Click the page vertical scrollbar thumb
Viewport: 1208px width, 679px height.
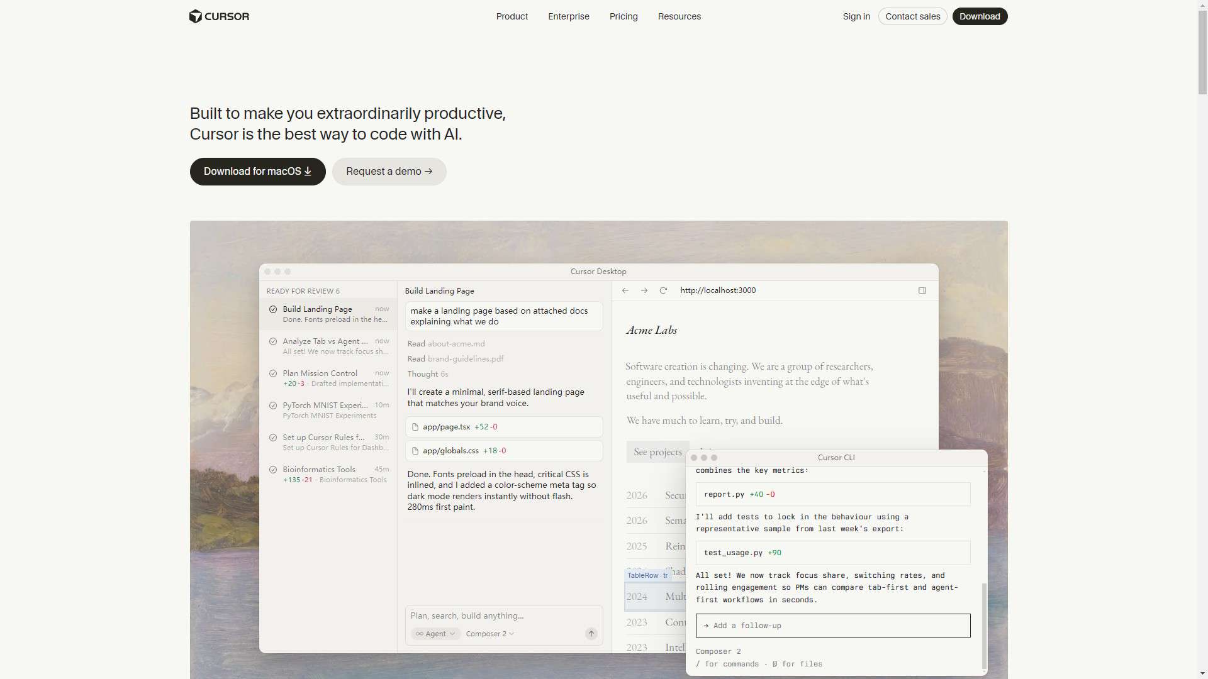(x=1202, y=52)
